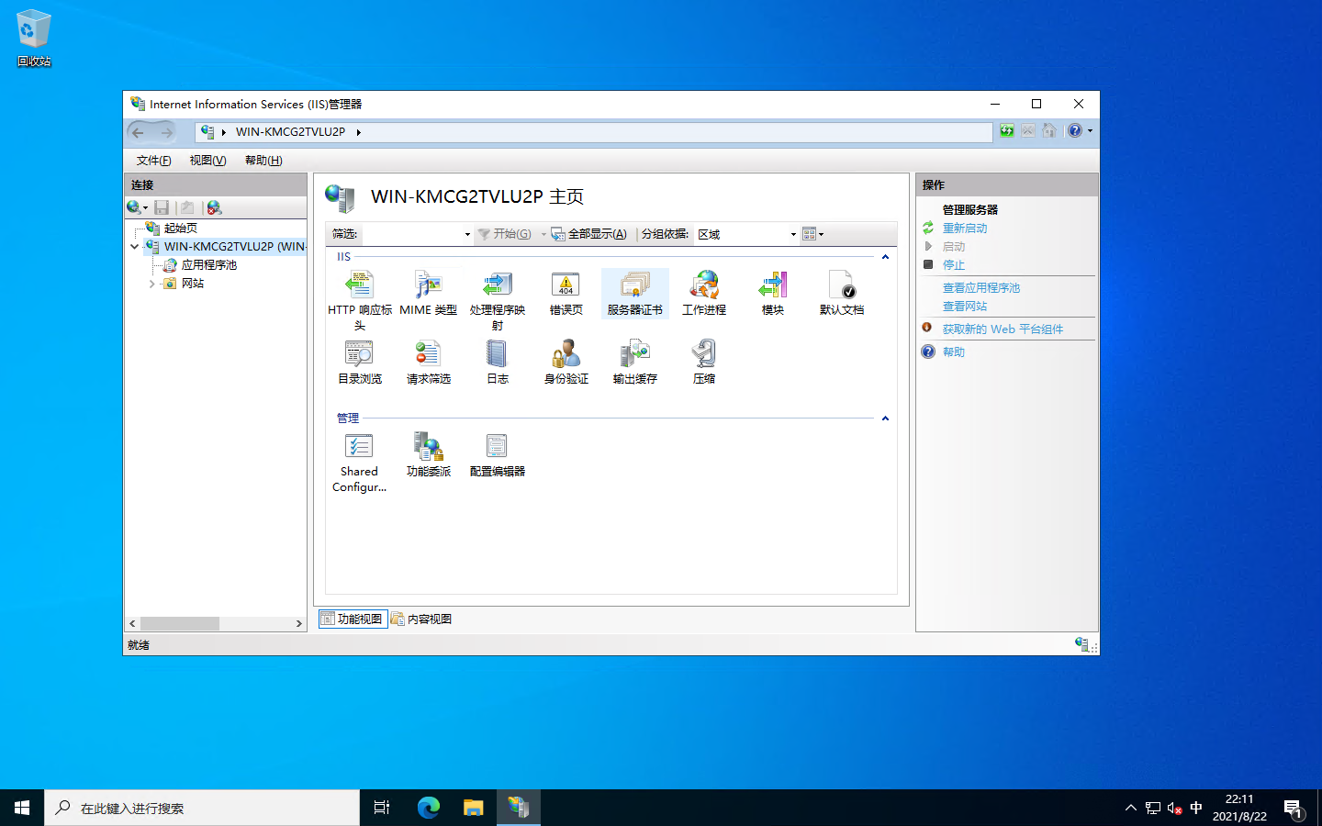Click the 全部显示(A) button
Viewport: 1322px width, 826px height.
coord(588,234)
